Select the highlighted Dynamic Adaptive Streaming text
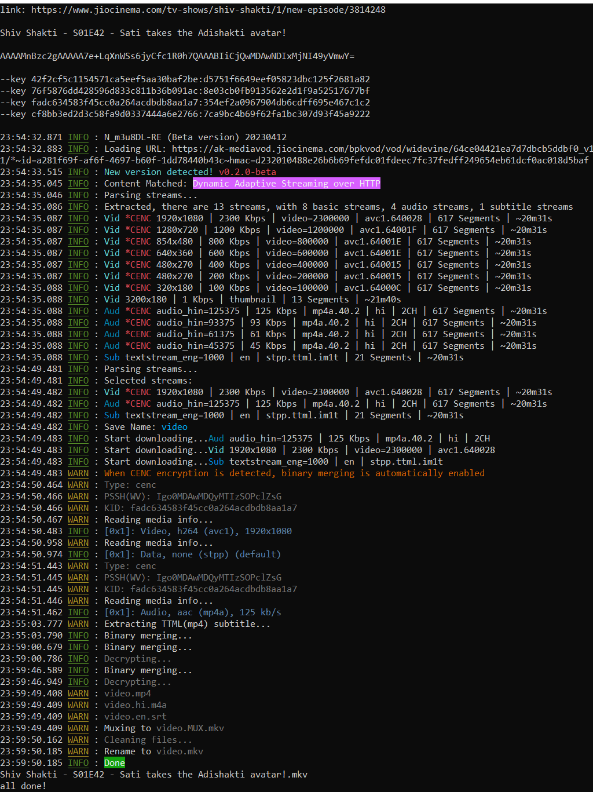 point(286,184)
